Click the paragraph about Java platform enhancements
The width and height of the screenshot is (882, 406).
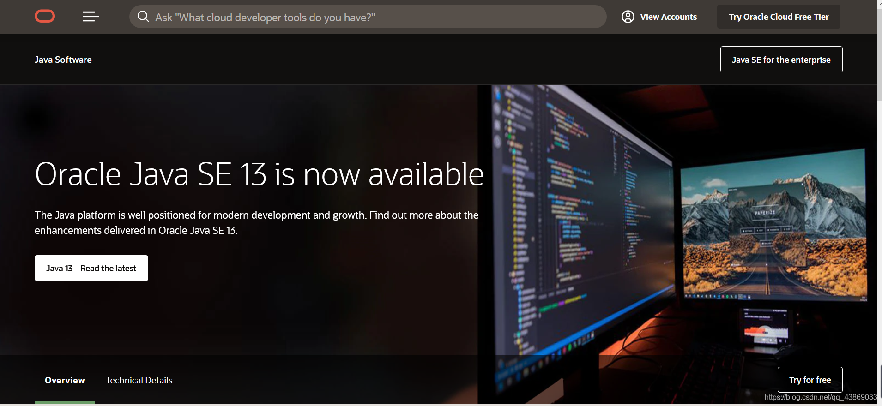(256, 223)
